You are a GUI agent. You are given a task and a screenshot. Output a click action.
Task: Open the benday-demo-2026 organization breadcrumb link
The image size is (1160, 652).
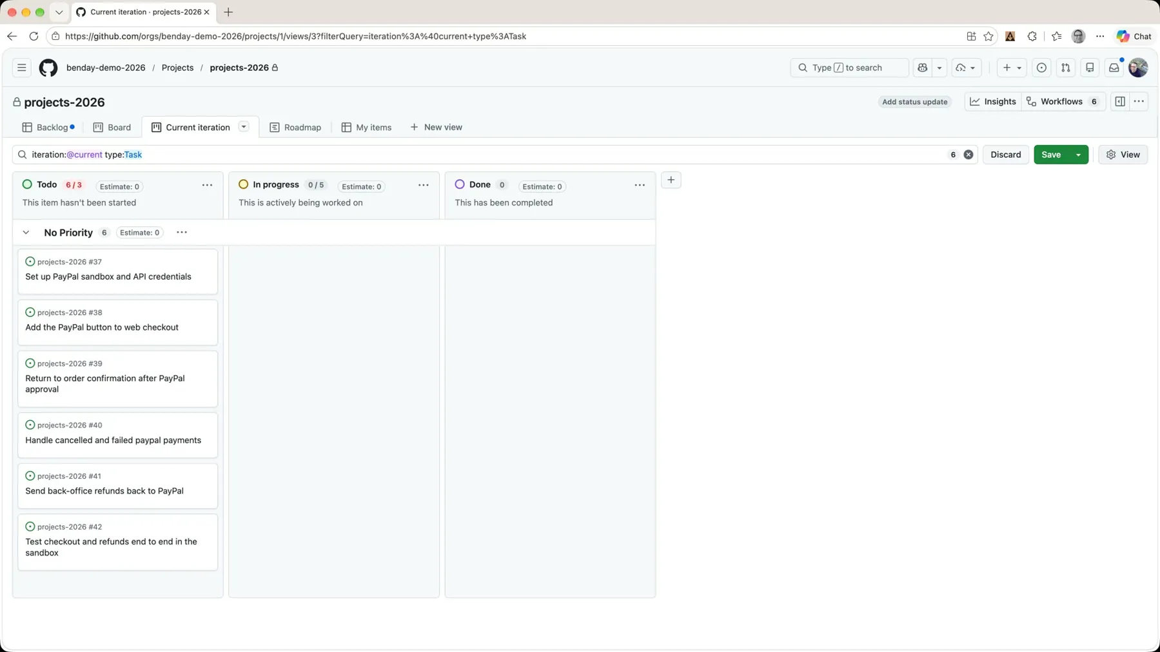(x=106, y=68)
